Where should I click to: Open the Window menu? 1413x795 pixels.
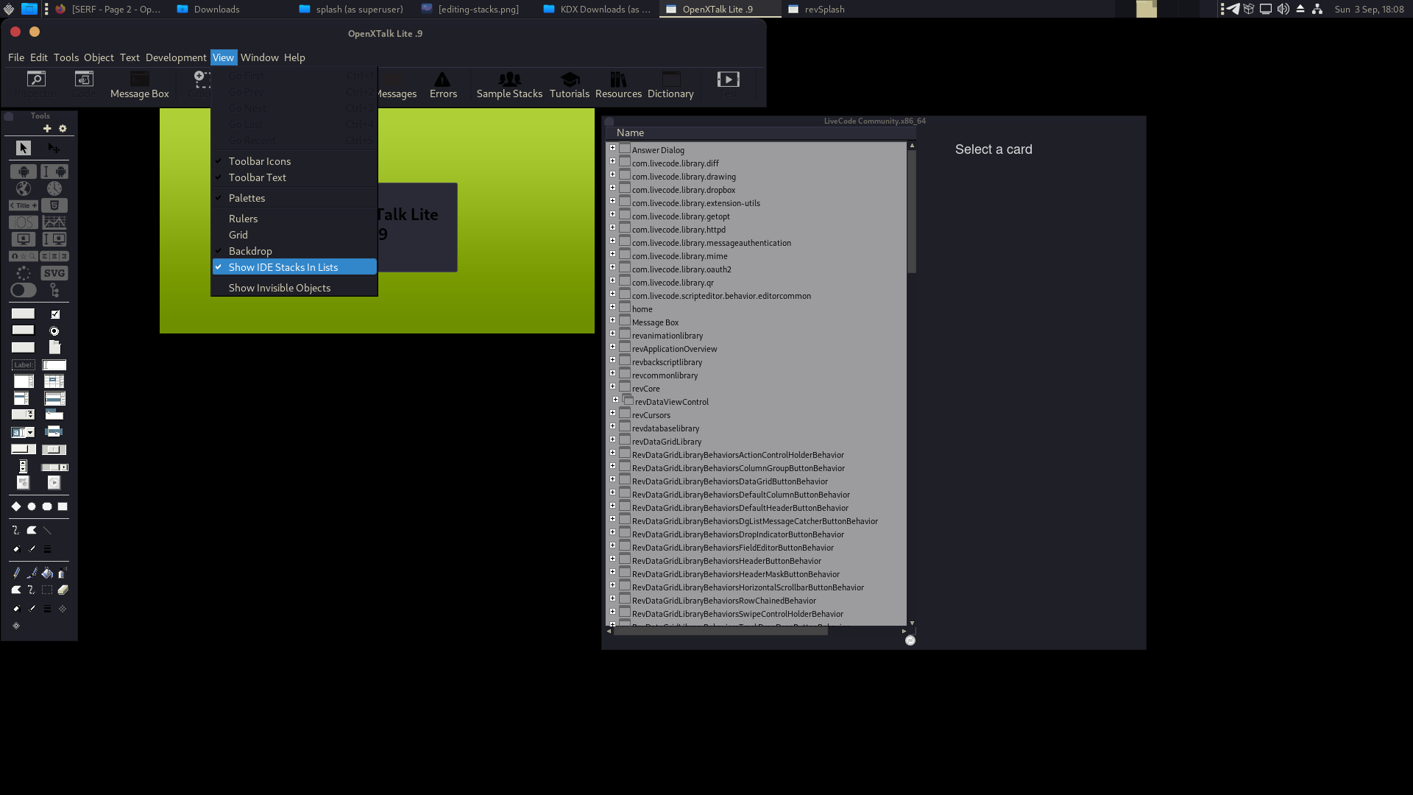(x=260, y=57)
